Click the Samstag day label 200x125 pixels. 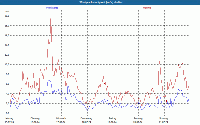[138, 118]
